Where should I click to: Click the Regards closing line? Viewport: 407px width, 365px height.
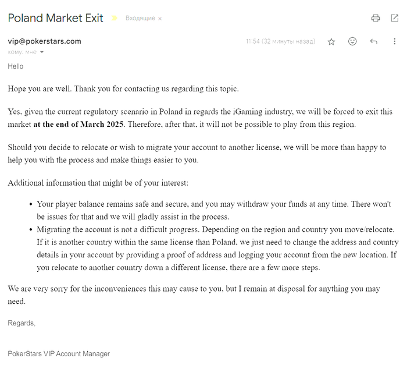pos(22,323)
